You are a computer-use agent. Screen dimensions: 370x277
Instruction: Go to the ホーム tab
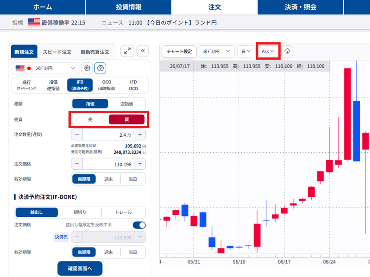click(x=43, y=7)
